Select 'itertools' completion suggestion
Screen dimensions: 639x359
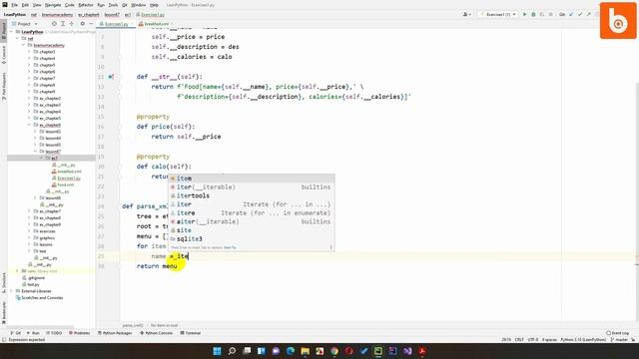[252, 195]
